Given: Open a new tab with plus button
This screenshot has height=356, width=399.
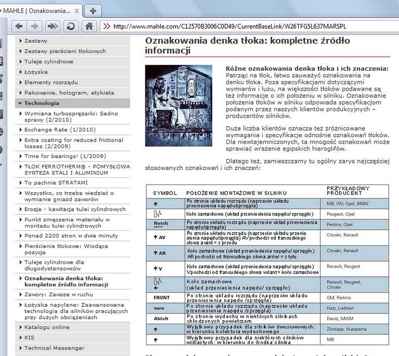Looking at the screenshot, I should pos(93,11).
